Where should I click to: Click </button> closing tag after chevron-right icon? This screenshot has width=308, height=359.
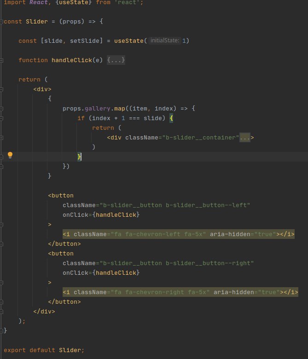pos(64,302)
